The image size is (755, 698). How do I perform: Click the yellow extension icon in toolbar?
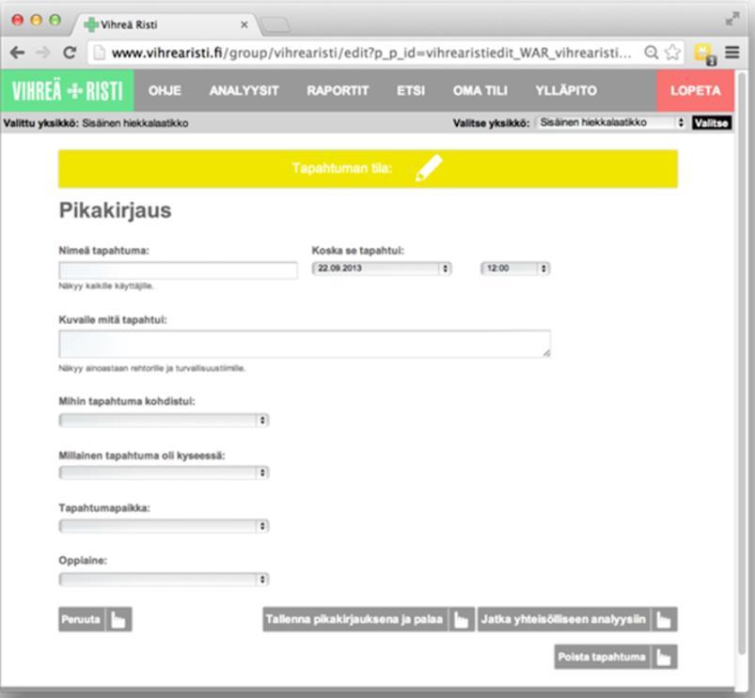click(x=704, y=53)
